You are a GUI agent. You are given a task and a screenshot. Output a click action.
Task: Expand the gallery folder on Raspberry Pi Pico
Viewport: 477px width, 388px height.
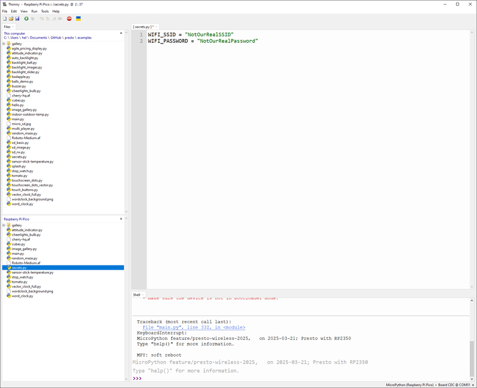click(4, 226)
